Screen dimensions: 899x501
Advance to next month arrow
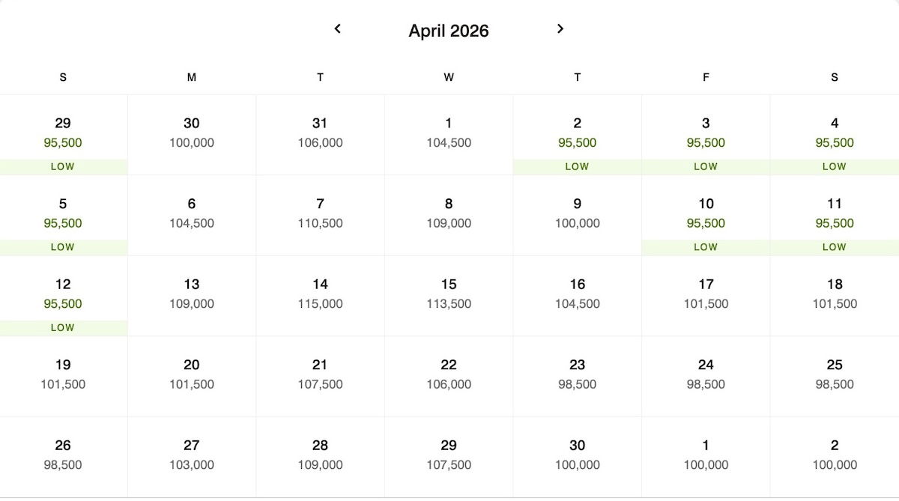tap(560, 28)
